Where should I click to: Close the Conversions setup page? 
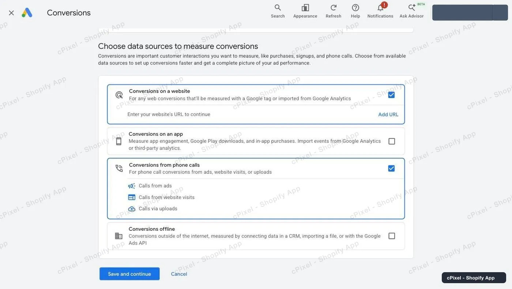point(11,13)
